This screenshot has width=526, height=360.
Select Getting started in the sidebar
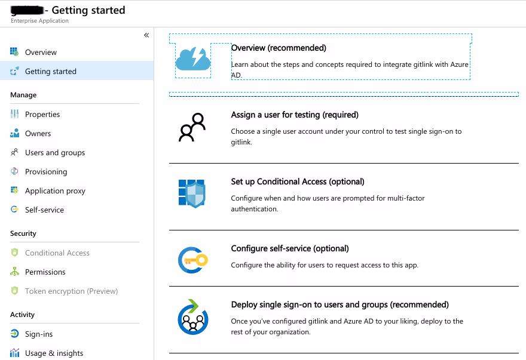tap(50, 72)
